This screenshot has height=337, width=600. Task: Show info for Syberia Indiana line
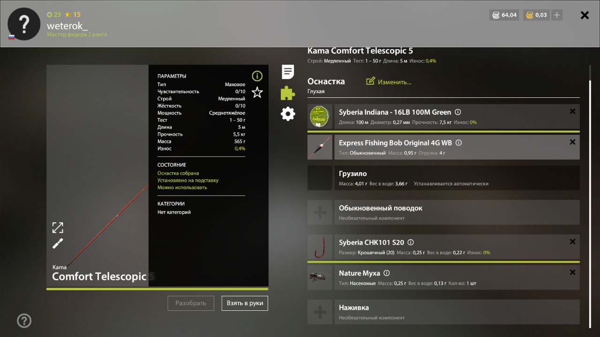458,112
